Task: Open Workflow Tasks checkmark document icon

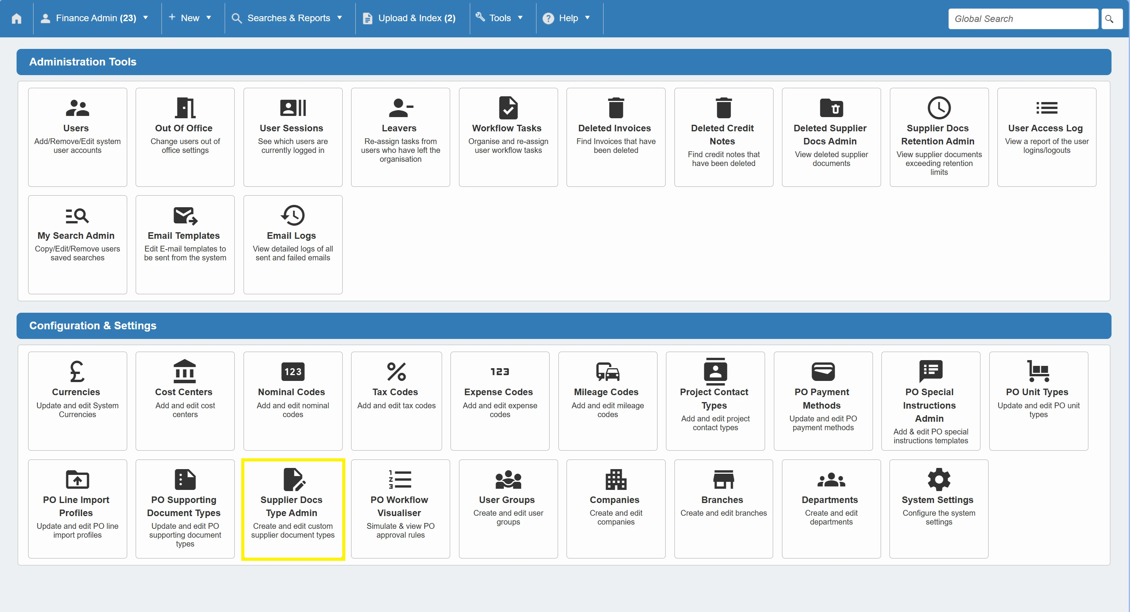Action: click(x=508, y=108)
